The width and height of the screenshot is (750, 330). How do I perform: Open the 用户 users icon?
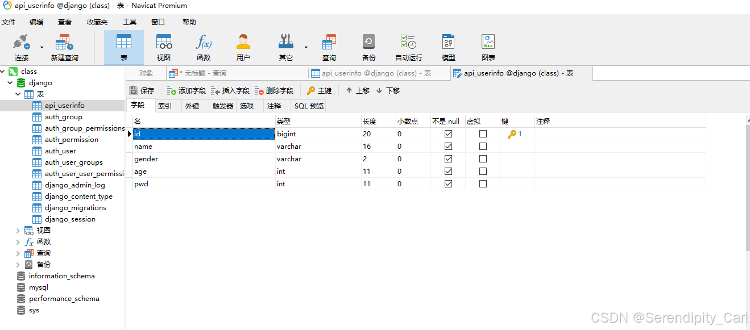[243, 42]
